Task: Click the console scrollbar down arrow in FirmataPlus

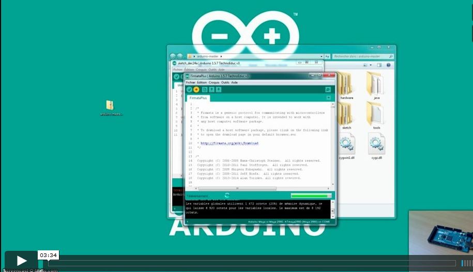Action: pyautogui.click(x=333, y=216)
